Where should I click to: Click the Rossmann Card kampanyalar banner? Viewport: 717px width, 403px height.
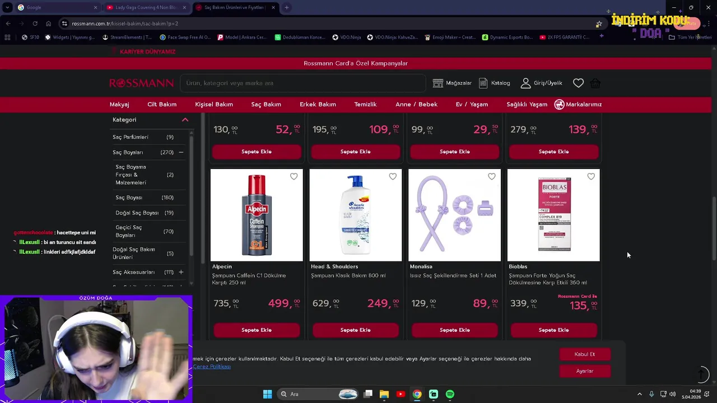point(356,63)
